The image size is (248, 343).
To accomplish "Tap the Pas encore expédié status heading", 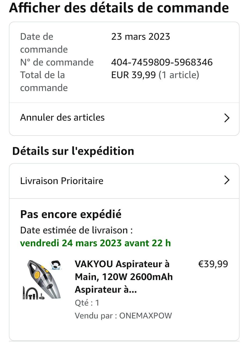I will click(71, 214).
